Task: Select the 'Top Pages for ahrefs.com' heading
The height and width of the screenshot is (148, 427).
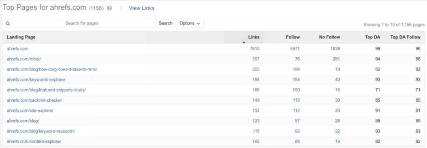Action: tap(45, 8)
